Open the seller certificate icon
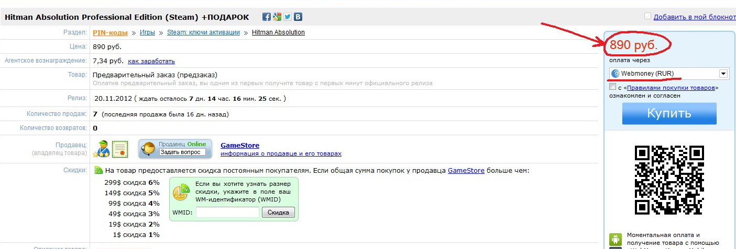This screenshot has width=736, height=249. 120,149
